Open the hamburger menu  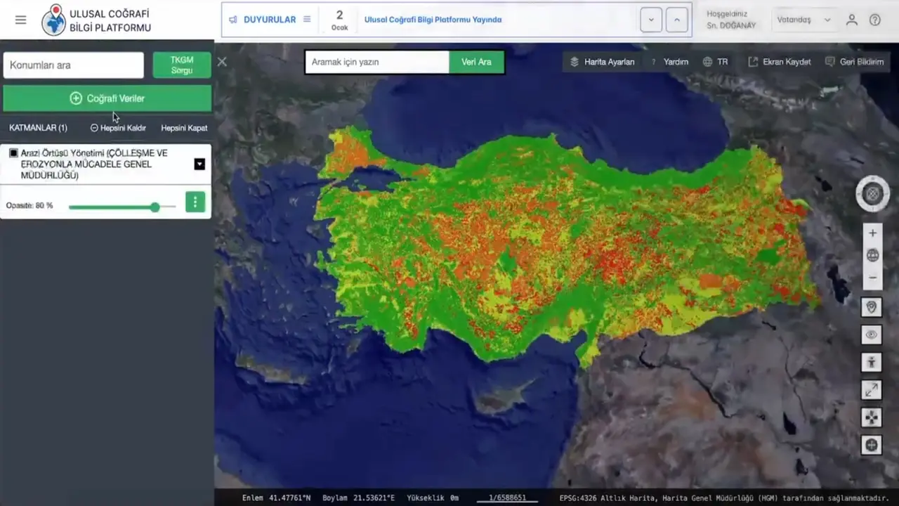(20, 20)
